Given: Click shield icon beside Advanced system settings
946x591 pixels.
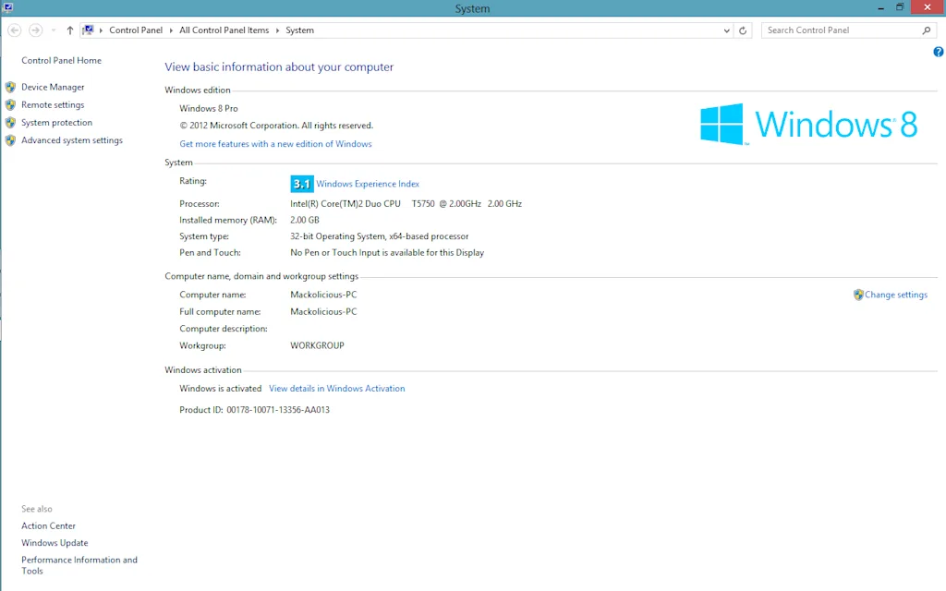Looking at the screenshot, I should [10, 140].
